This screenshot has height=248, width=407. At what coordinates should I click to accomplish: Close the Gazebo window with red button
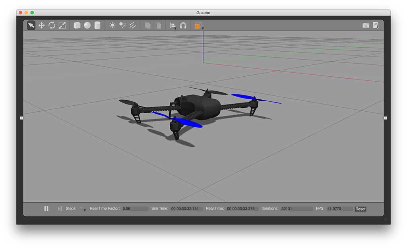pyautogui.click(x=21, y=12)
